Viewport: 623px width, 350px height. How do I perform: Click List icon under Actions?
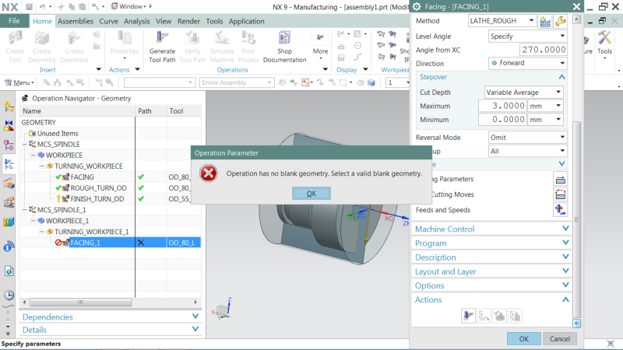click(515, 316)
